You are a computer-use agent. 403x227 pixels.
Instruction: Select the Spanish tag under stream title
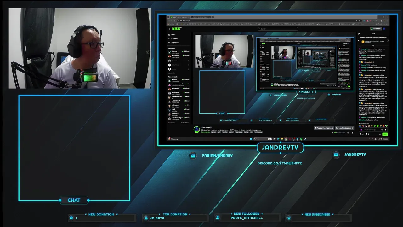click(213, 132)
